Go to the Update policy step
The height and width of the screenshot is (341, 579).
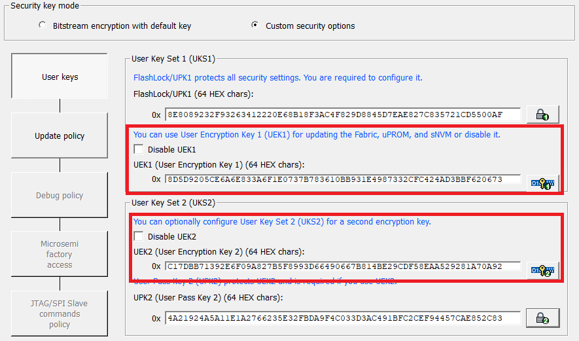tap(60, 136)
